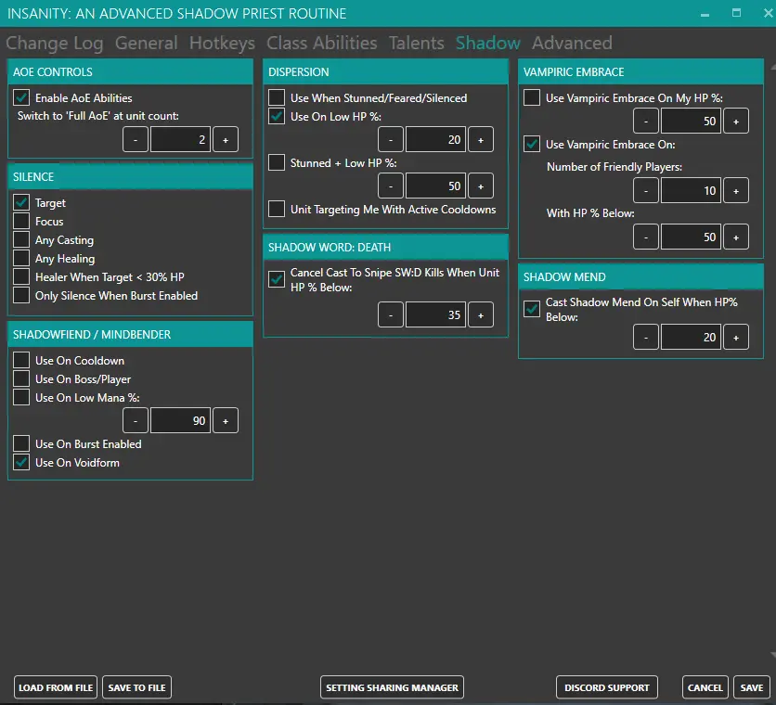776x705 pixels.
Task: Go to the Class Abilities tab
Action: (x=322, y=43)
